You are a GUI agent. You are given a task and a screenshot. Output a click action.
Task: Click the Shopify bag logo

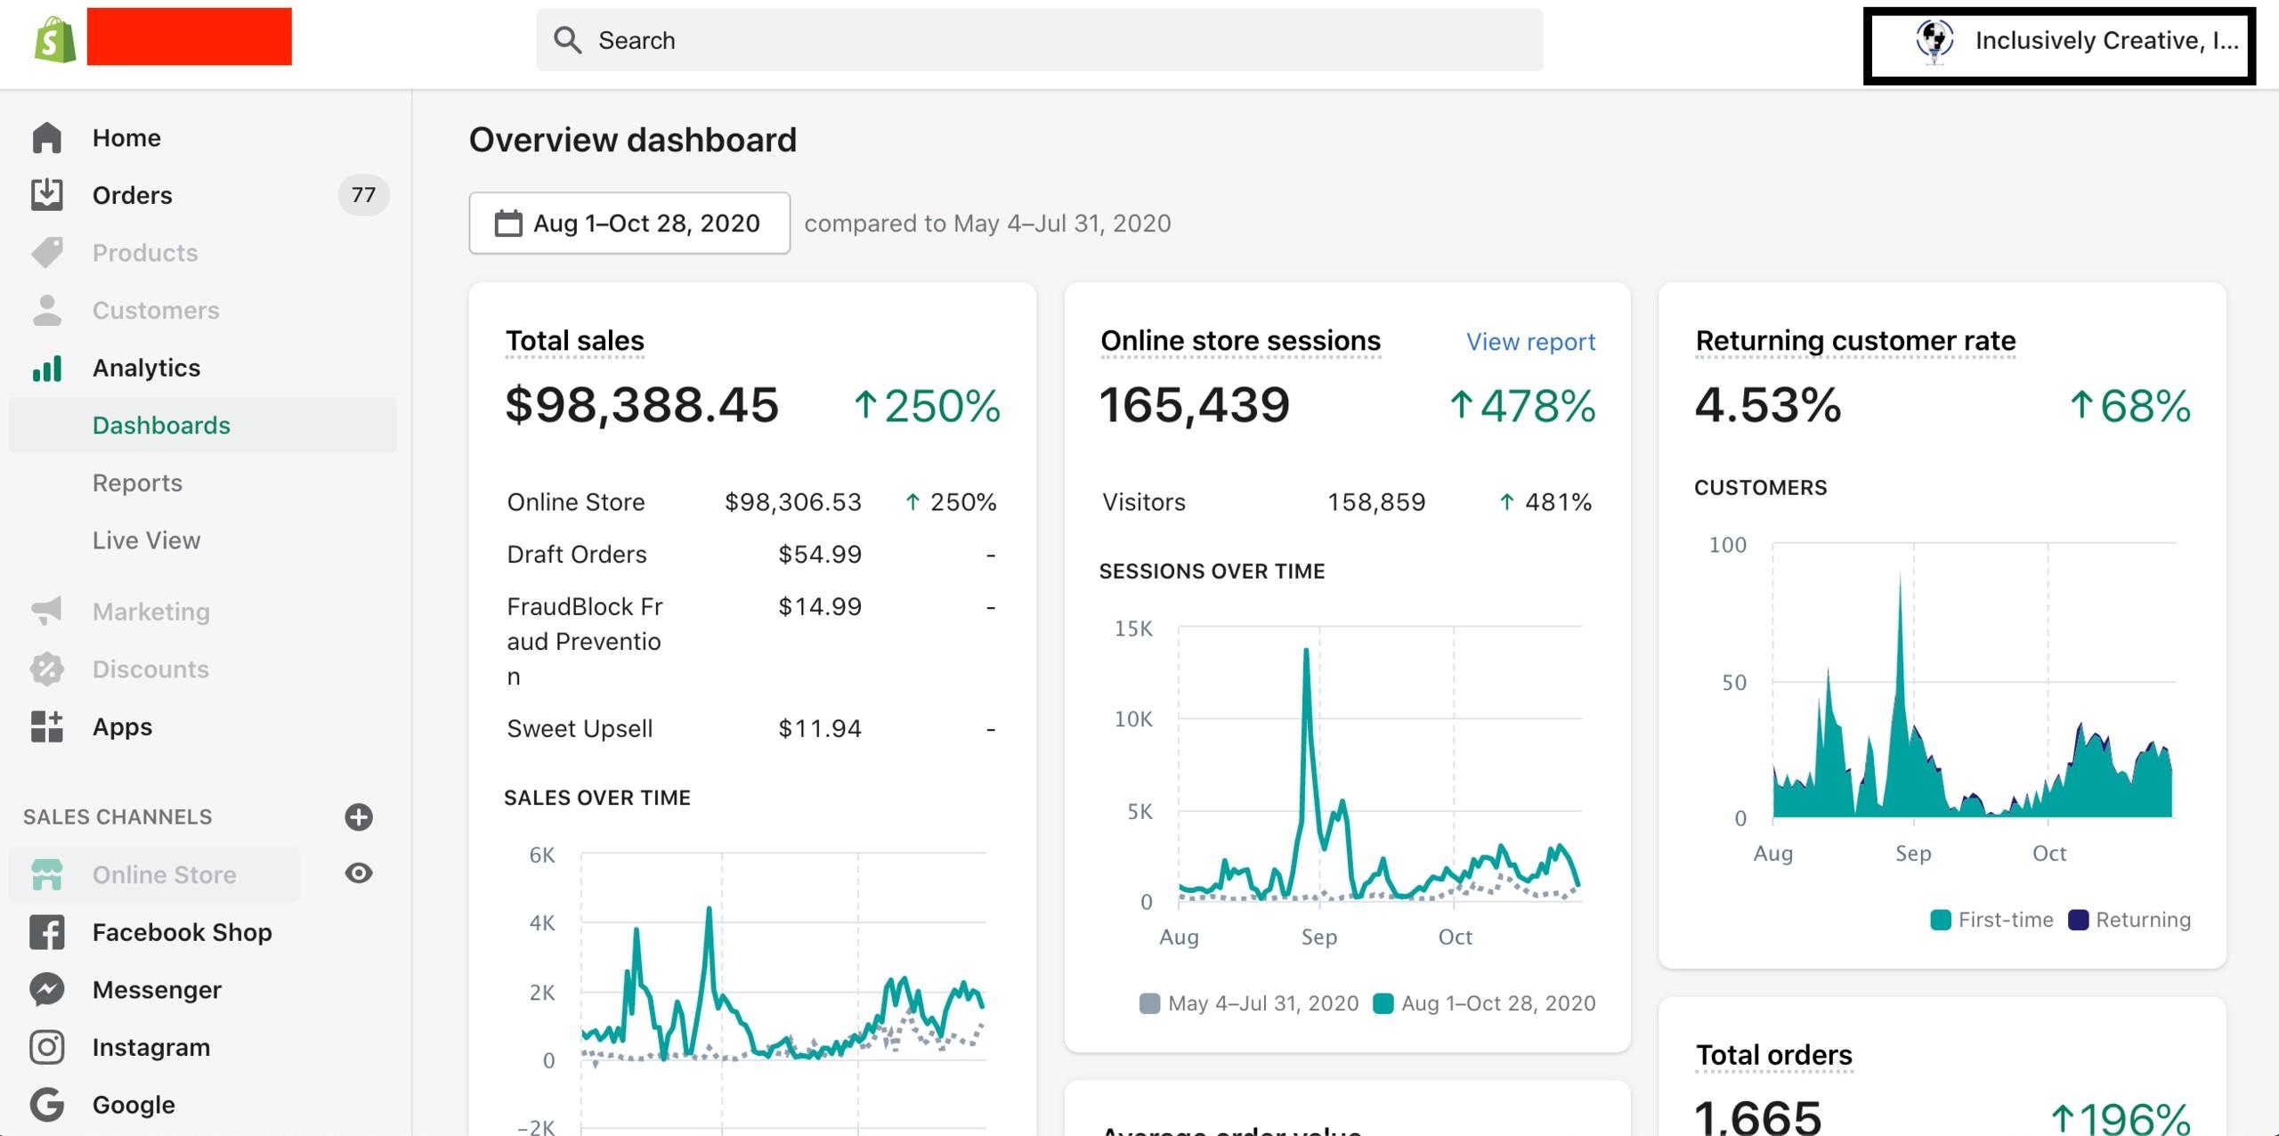[55, 40]
